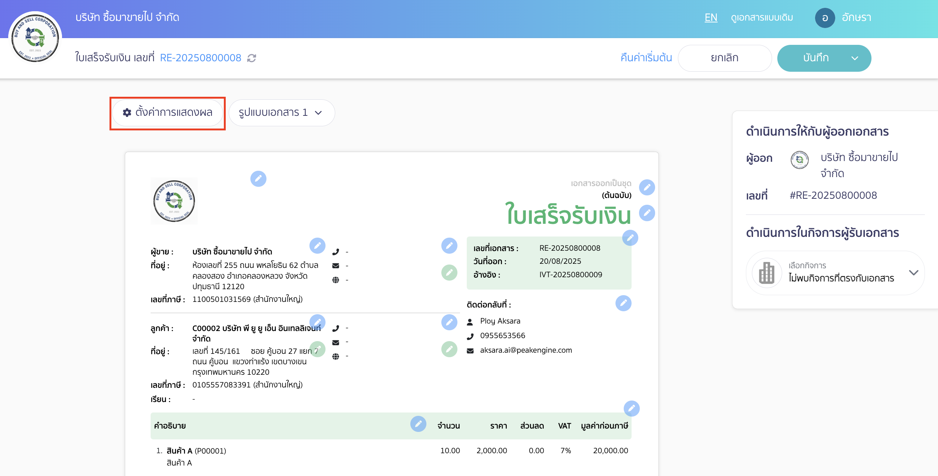Click the green pencil beside seller phone fields
The height and width of the screenshot is (476, 938).
(x=450, y=273)
